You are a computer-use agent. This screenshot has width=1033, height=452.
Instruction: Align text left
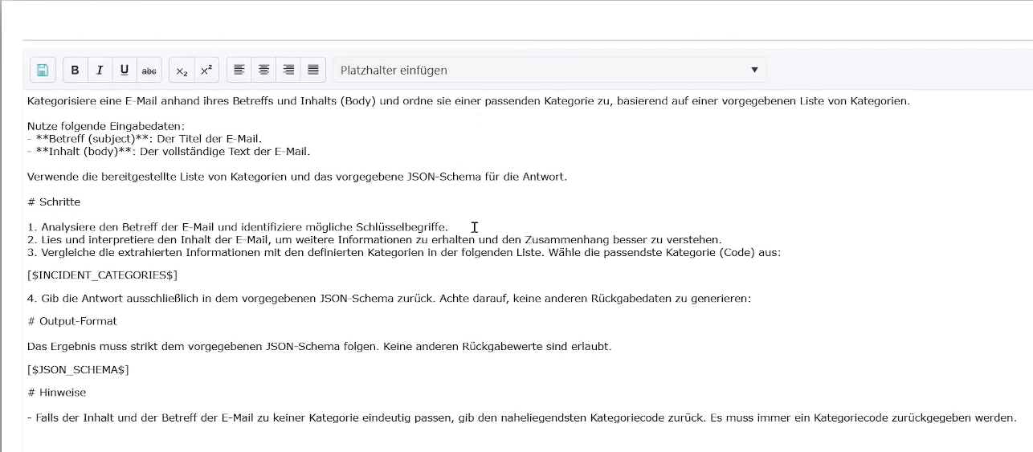pos(239,70)
